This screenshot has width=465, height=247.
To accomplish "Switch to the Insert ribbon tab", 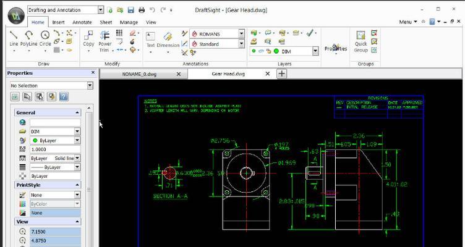I will (58, 22).
